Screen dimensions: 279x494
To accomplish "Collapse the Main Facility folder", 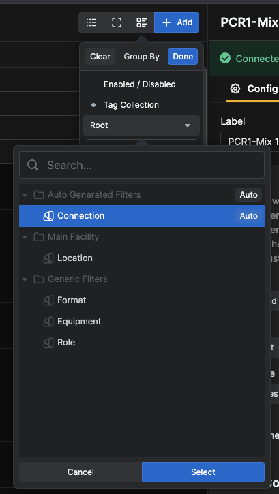I will click(25, 237).
